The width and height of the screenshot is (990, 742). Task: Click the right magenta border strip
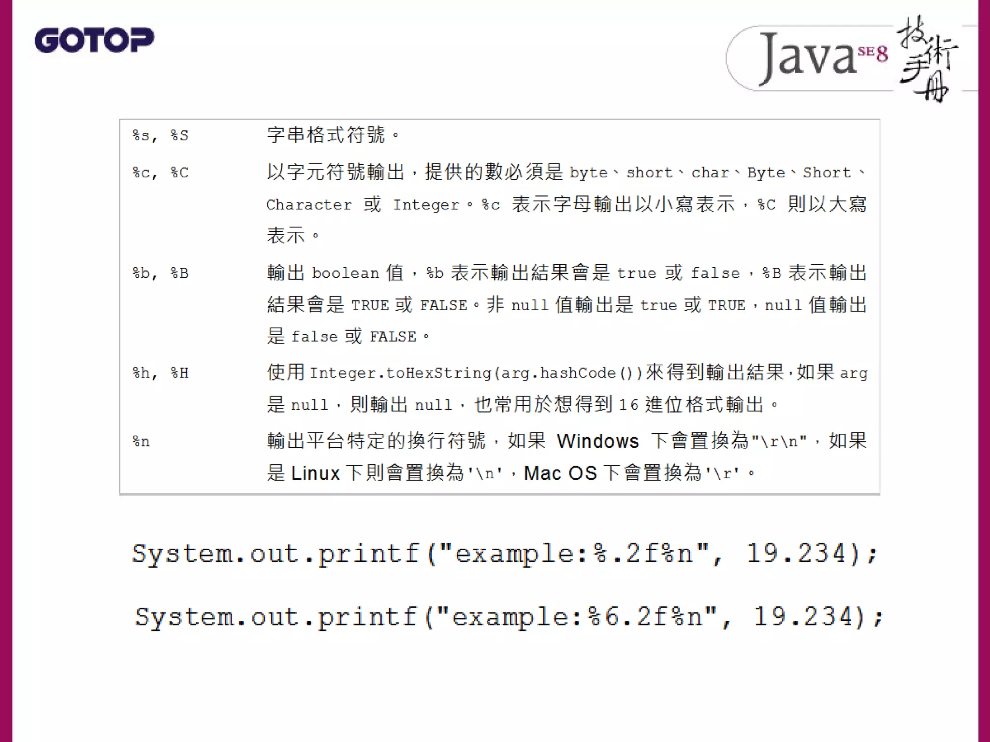coord(984,371)
